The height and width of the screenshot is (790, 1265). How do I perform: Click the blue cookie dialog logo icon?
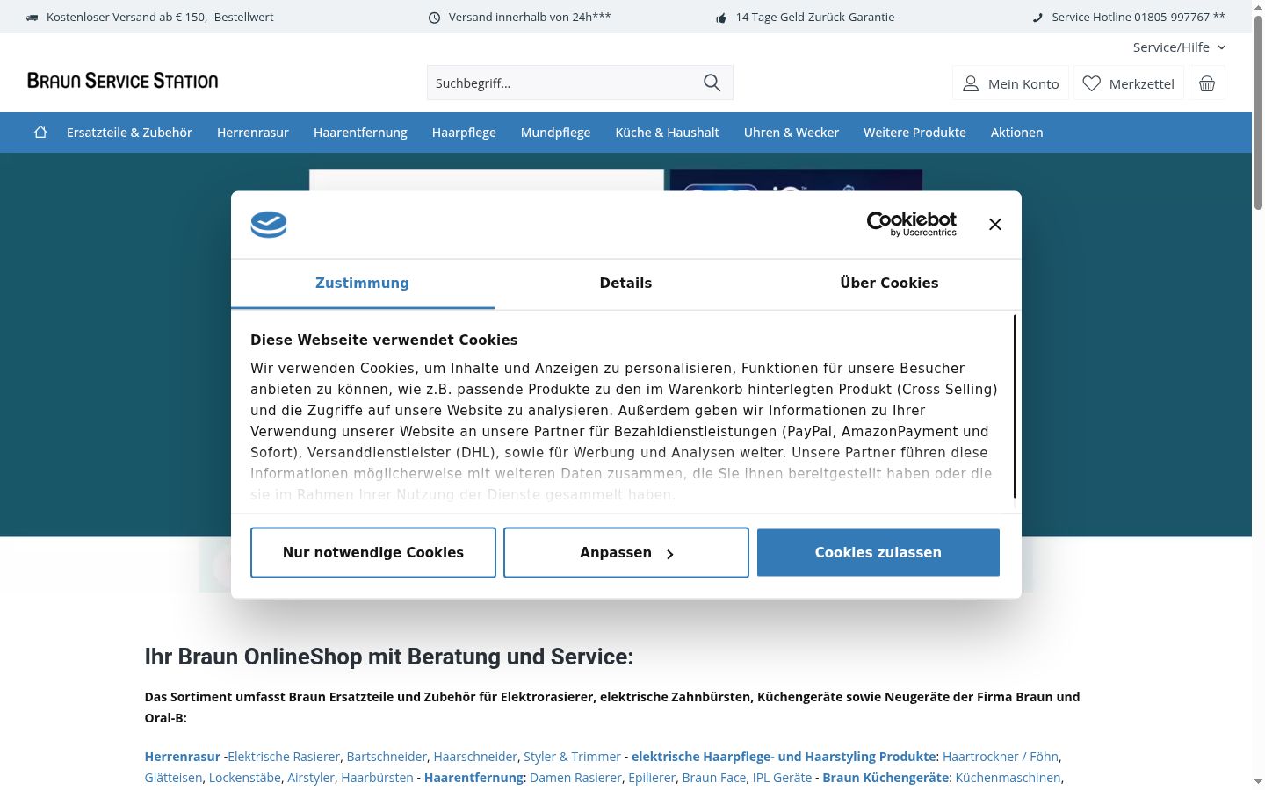point(269,225)
